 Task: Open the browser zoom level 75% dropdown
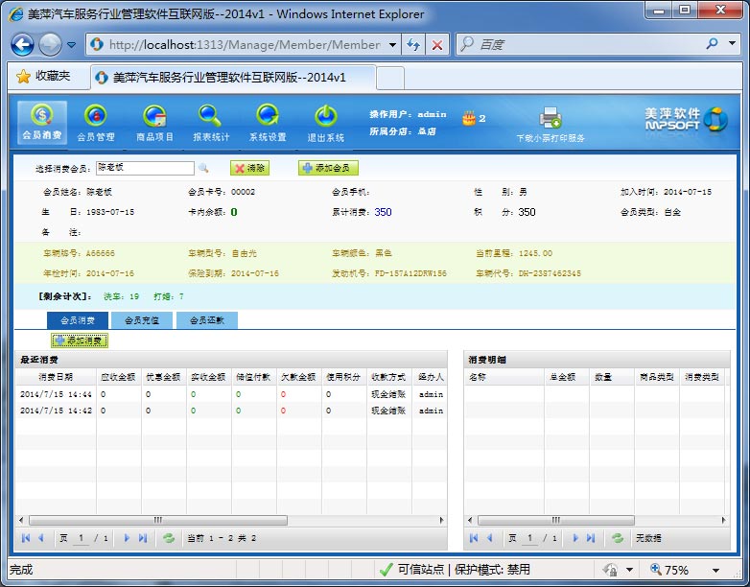[x=715, y=570]
